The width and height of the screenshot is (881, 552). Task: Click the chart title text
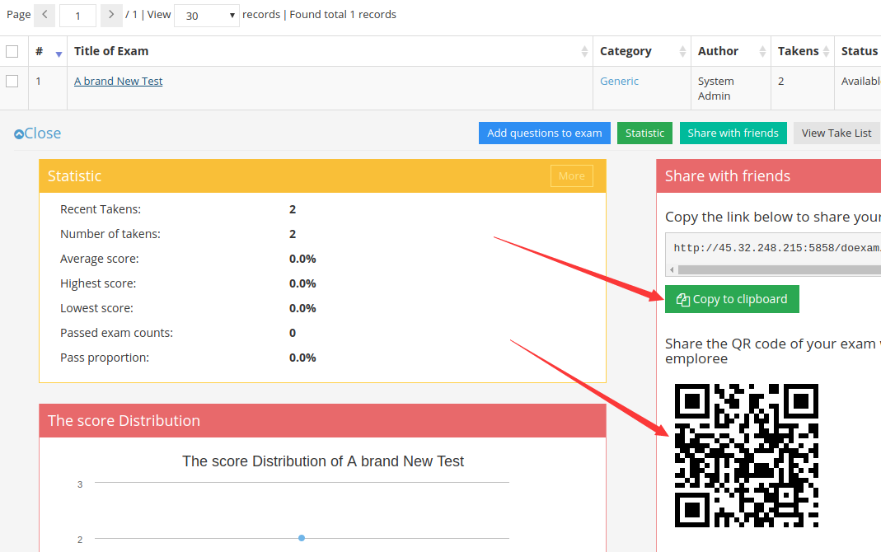pos(323,461)
